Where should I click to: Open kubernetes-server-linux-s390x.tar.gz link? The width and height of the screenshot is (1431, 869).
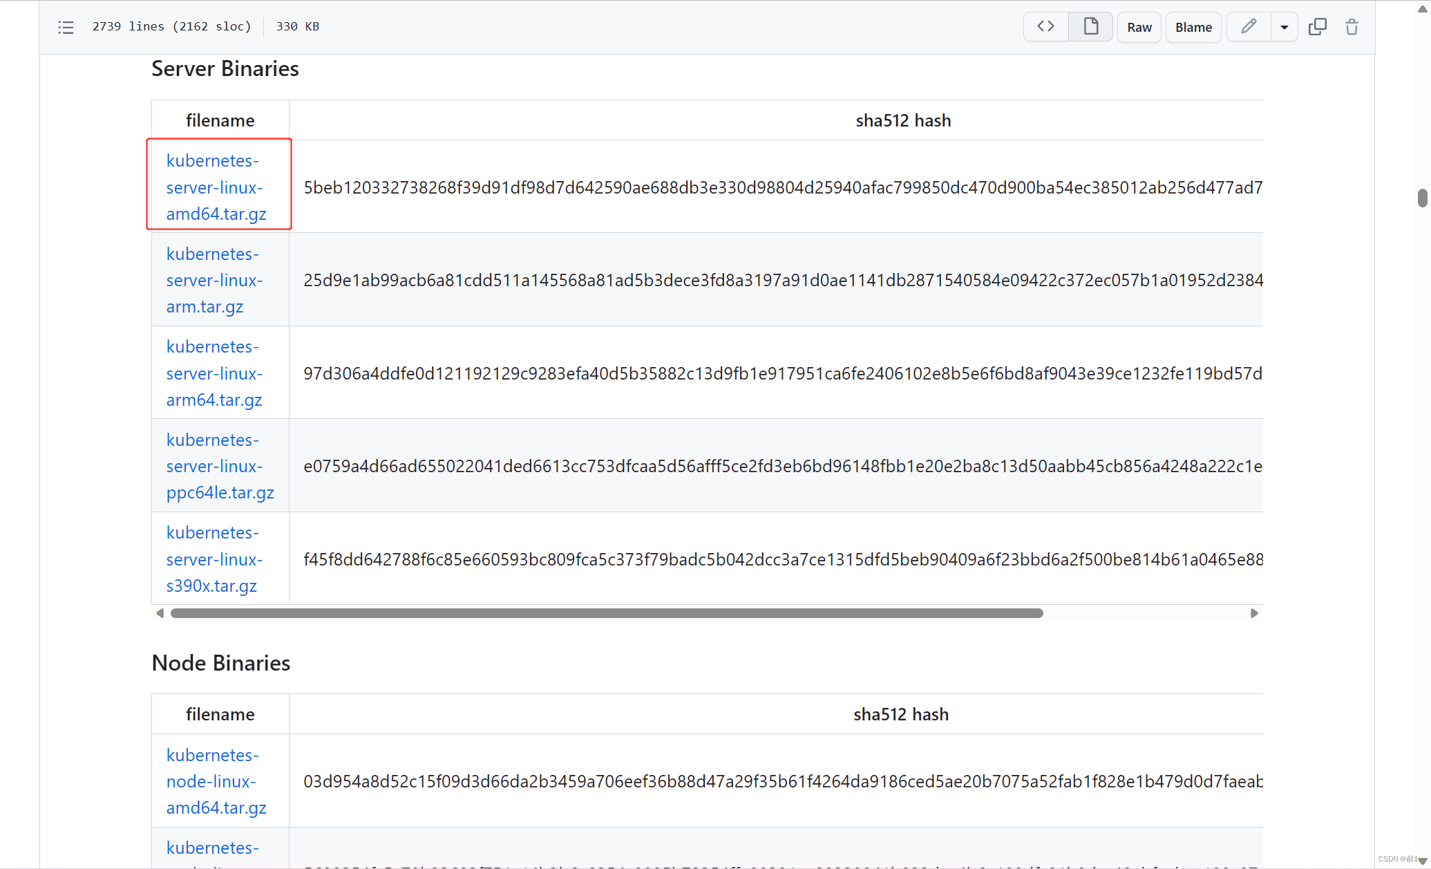tap(214, 559)
